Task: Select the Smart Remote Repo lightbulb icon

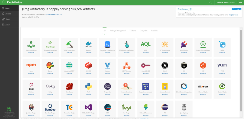Action: click(203, 44)
